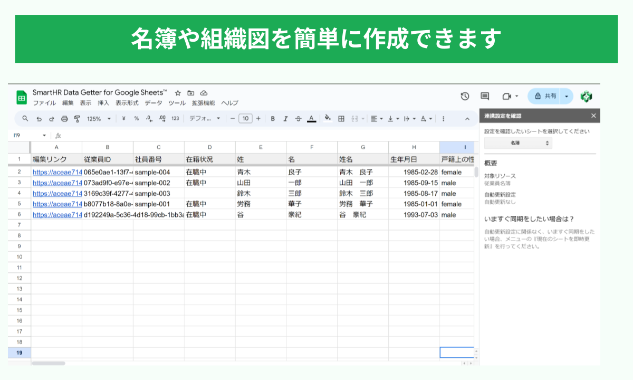Click the search magnifier in the toolbar
Image resolution: width=633 pixels, height=380 pixels.
pos(25,119)
